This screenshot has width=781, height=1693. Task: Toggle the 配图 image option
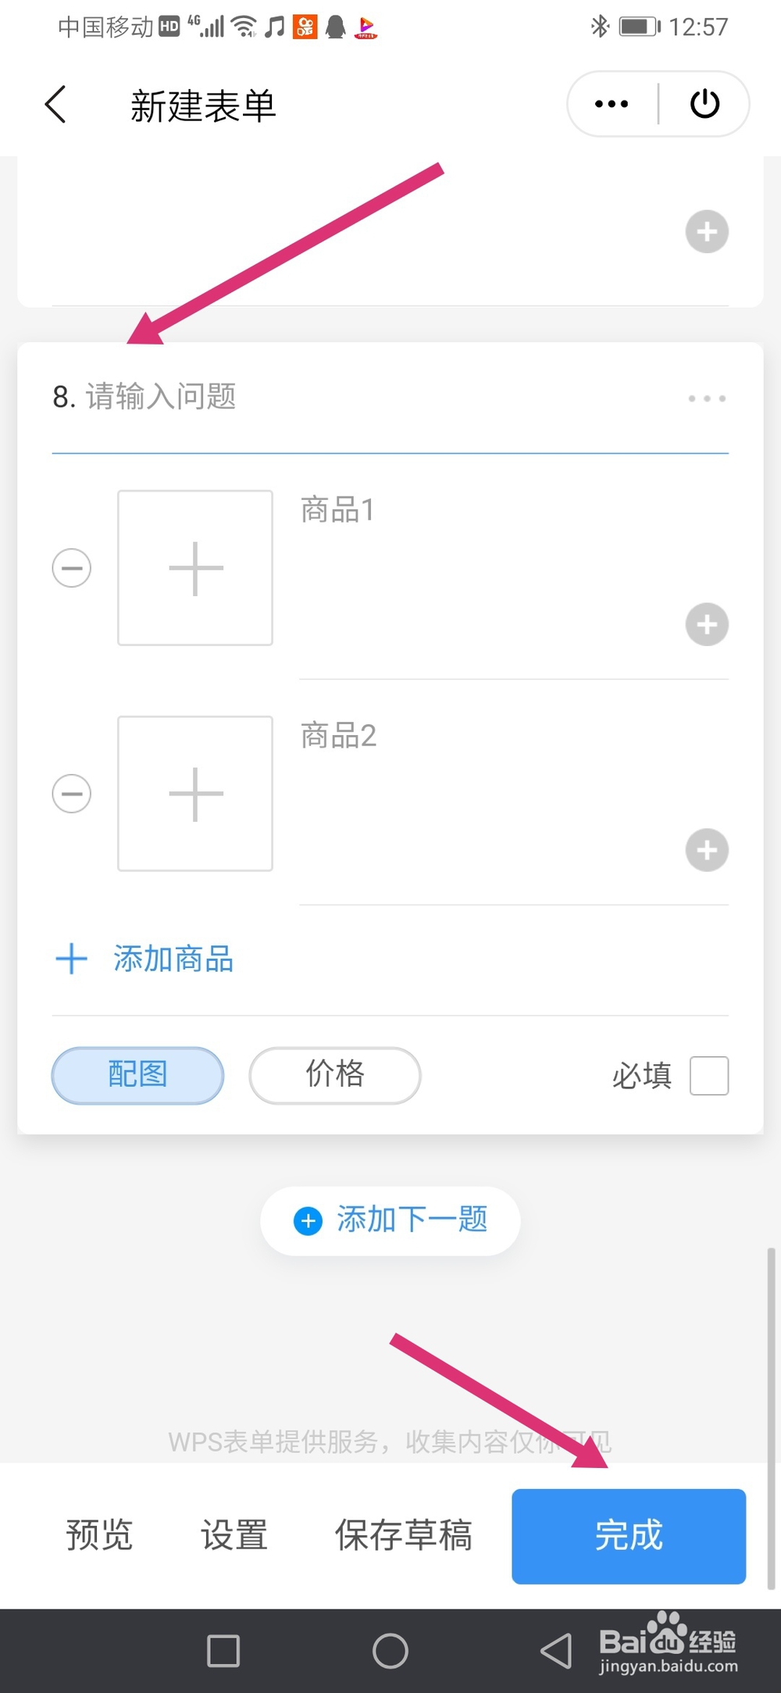pyautogui.click(x=137, y=1075)
